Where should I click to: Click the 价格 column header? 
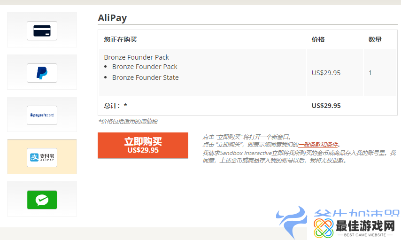pyautogui.click(x=318, y=39)
